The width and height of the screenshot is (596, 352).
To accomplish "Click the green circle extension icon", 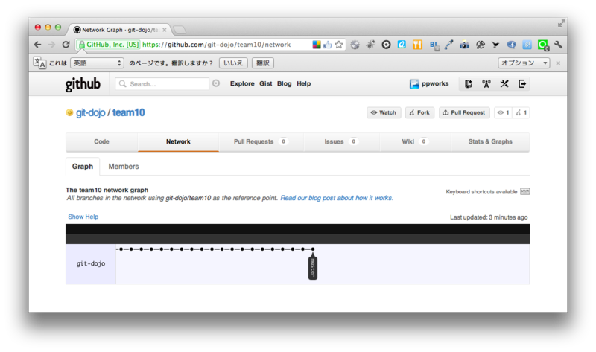I will tap(543, 45).
